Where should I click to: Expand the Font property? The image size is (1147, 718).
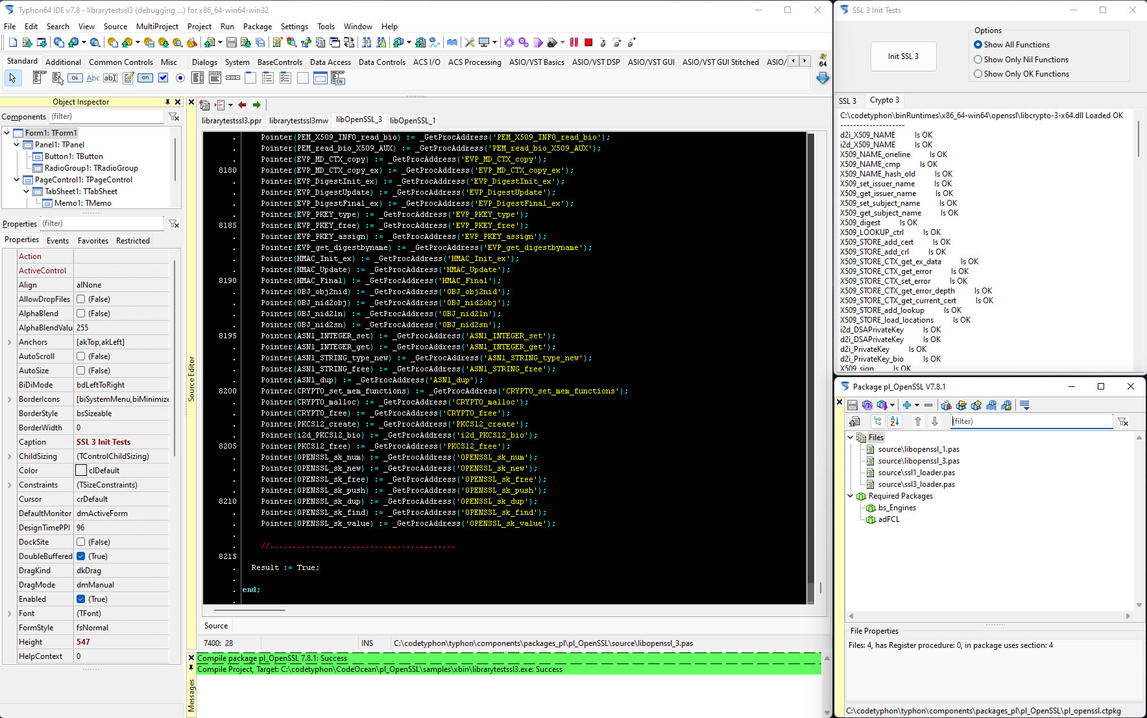(x=9, y=613)
